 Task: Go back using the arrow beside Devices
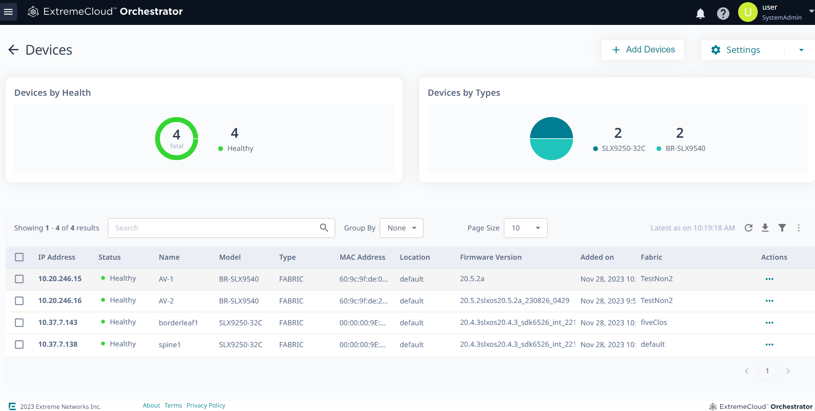[14, 50]
